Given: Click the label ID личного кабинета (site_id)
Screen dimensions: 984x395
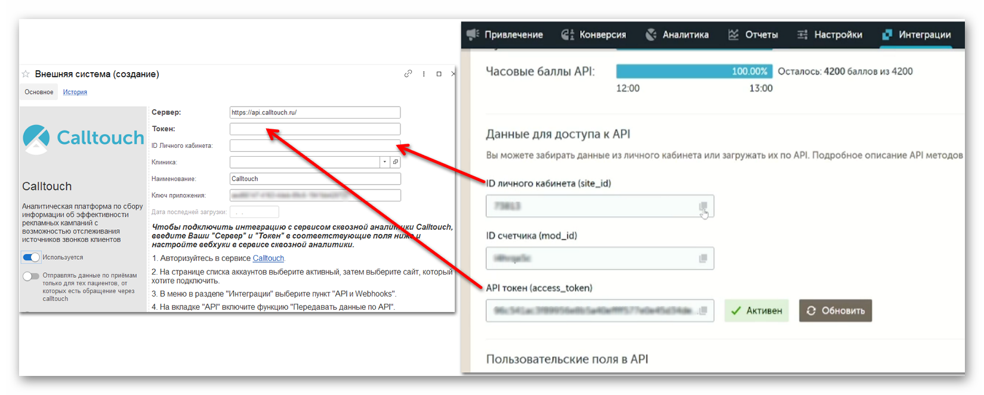Looking at the screenshot, I should pyautogui.click(x=548, y=183).
